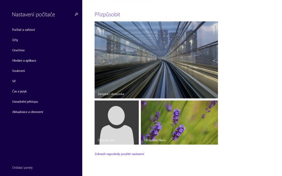Click the Obrázkové heslo caption
The width and height of the screenshot is (282, 176).
click(155, 140)
